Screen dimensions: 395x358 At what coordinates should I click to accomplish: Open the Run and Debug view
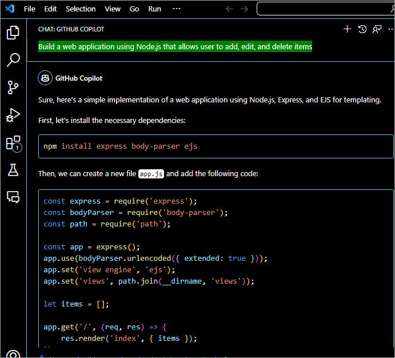13,115
